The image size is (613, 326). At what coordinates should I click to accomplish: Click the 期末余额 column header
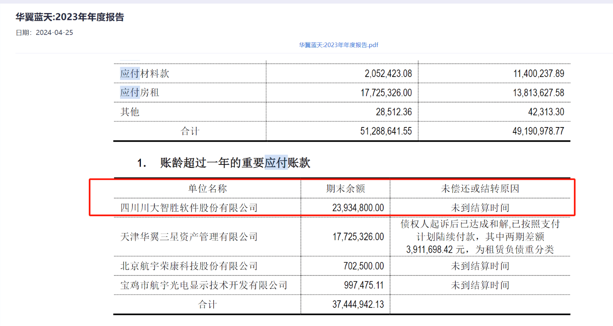(x=345, y=188)
